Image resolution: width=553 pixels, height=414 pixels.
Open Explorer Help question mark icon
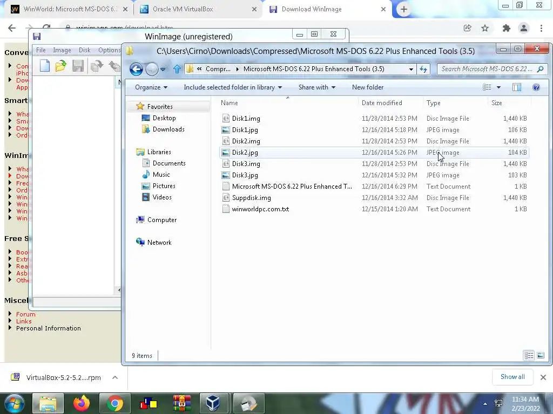536,87
